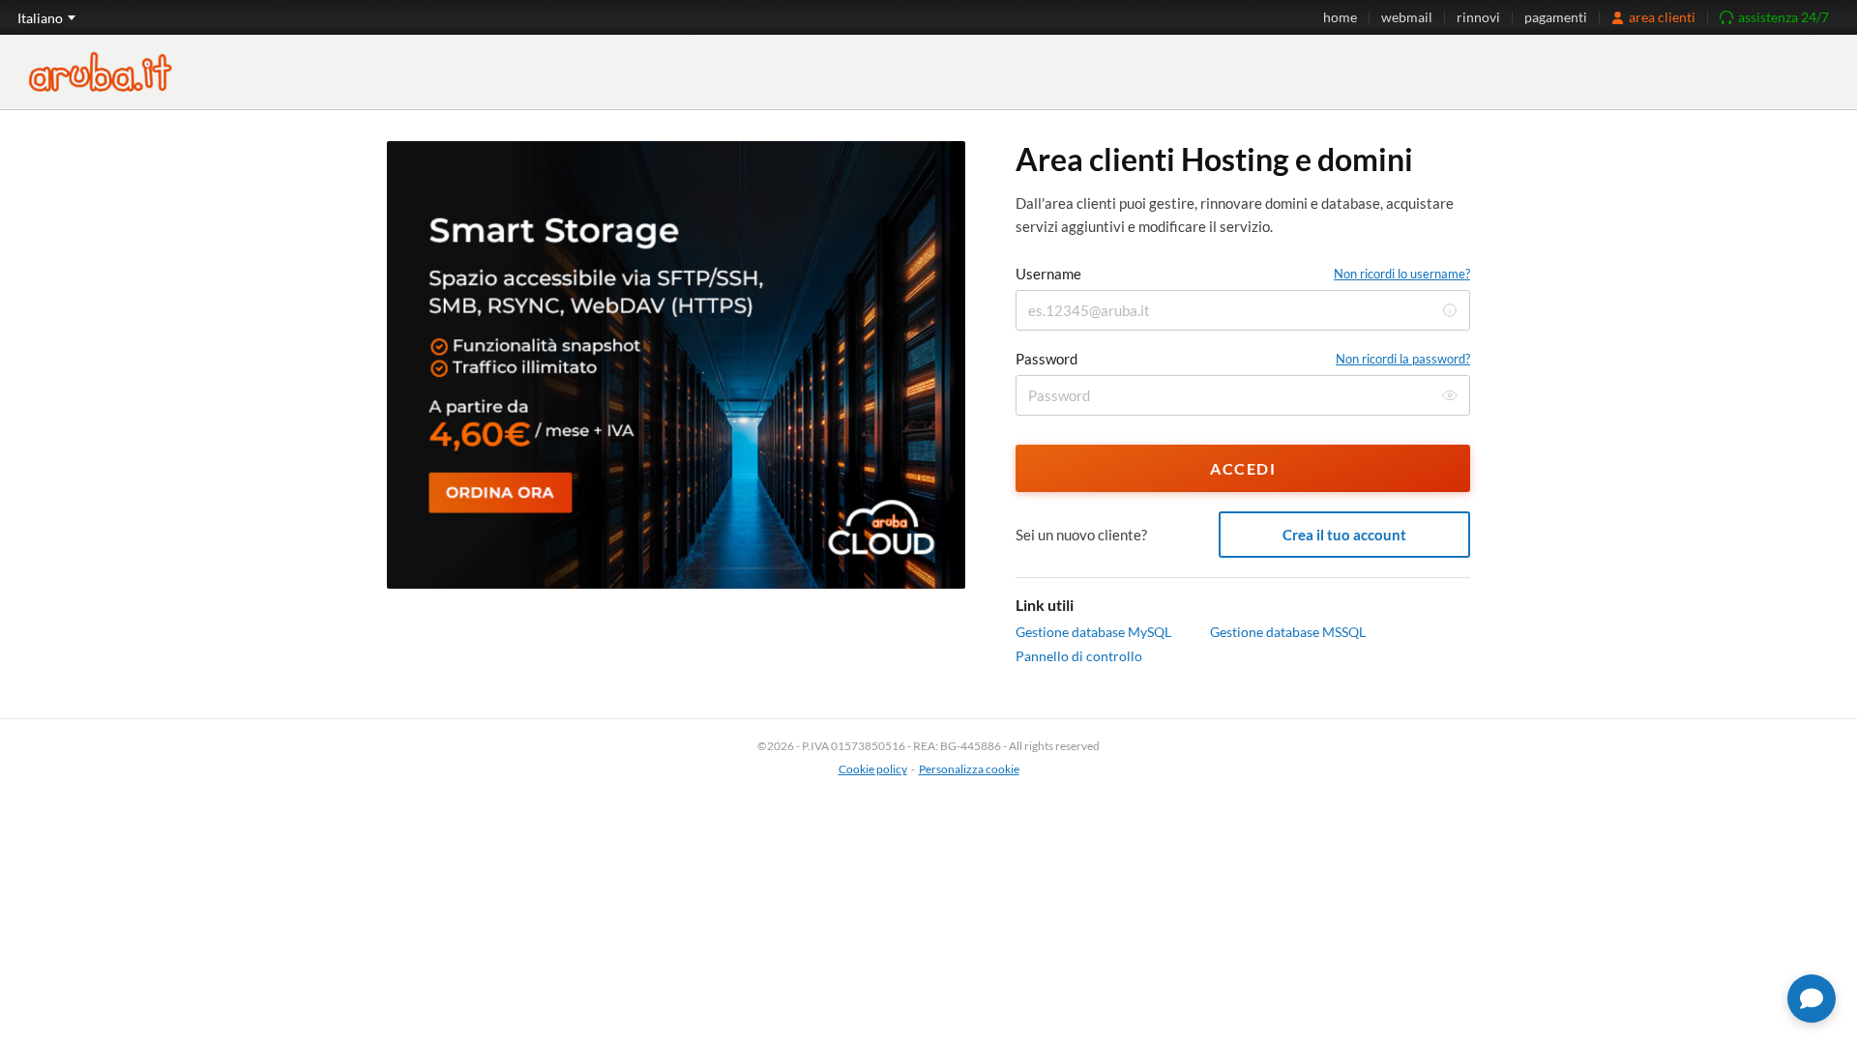Click the Smart Storage promo banner
Viewport: 1857px width, 1044px height.
(676, 364)
